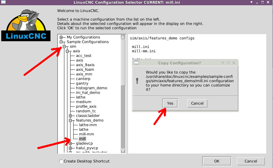Screen dimensions: 273x168
Task: Click the features_demo configs heading text
Action: pos(162,38)
